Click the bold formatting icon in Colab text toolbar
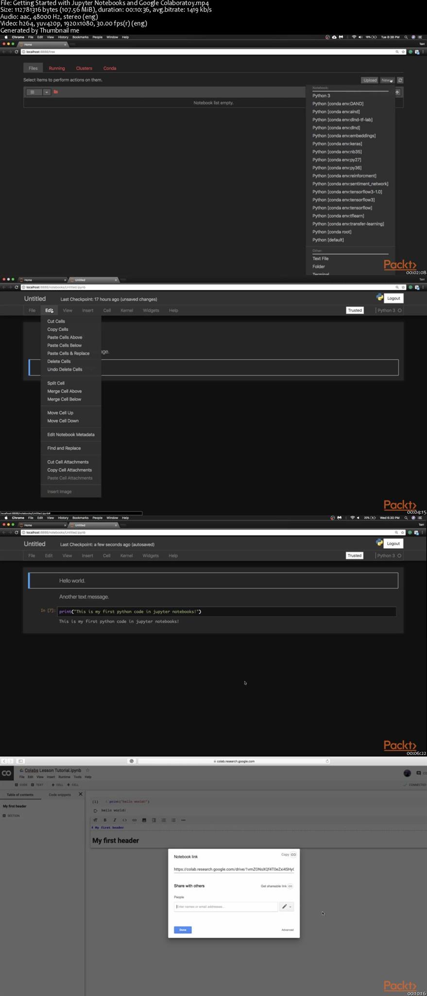This screenshot has width=427, height=996. [105, 820]
